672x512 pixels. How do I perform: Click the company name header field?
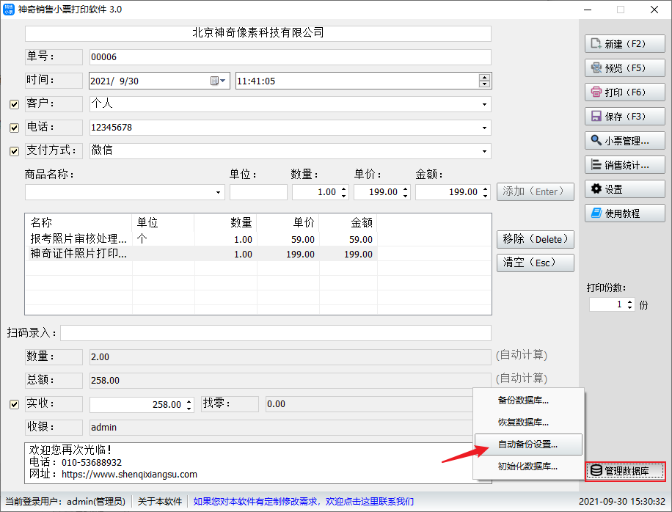[258, 34]
